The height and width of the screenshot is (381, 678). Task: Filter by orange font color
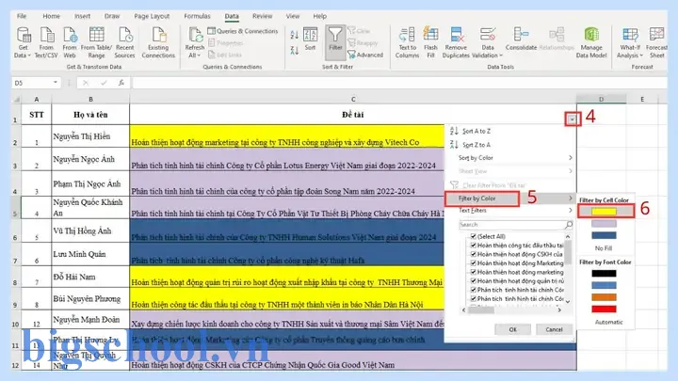(604, 297)
